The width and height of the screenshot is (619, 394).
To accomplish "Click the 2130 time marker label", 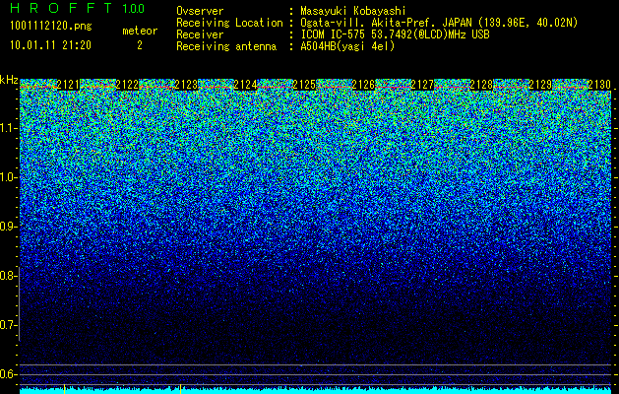I will point(599,85).
